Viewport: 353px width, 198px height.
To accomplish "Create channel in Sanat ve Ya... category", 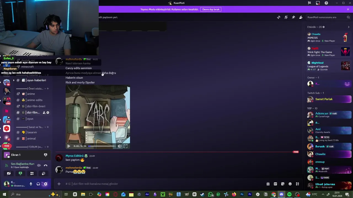I will (48, 127).
